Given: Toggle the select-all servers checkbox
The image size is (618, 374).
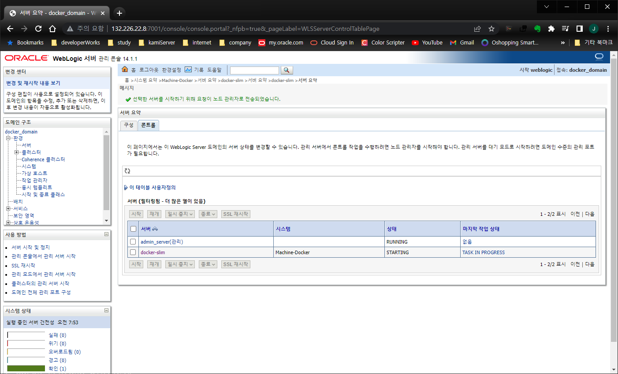Looking at the screenshot, I should pyautogui.click(x=134, y=229).
